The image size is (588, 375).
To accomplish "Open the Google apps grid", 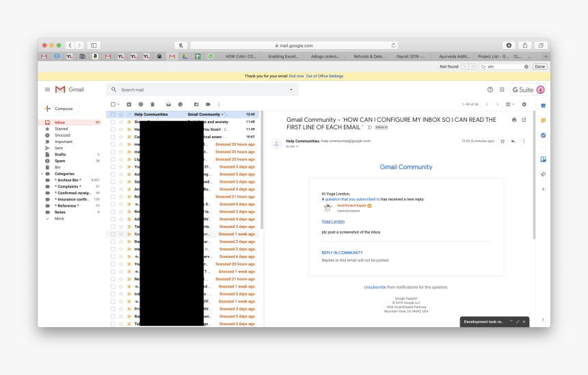I will [x=502, y=90].
